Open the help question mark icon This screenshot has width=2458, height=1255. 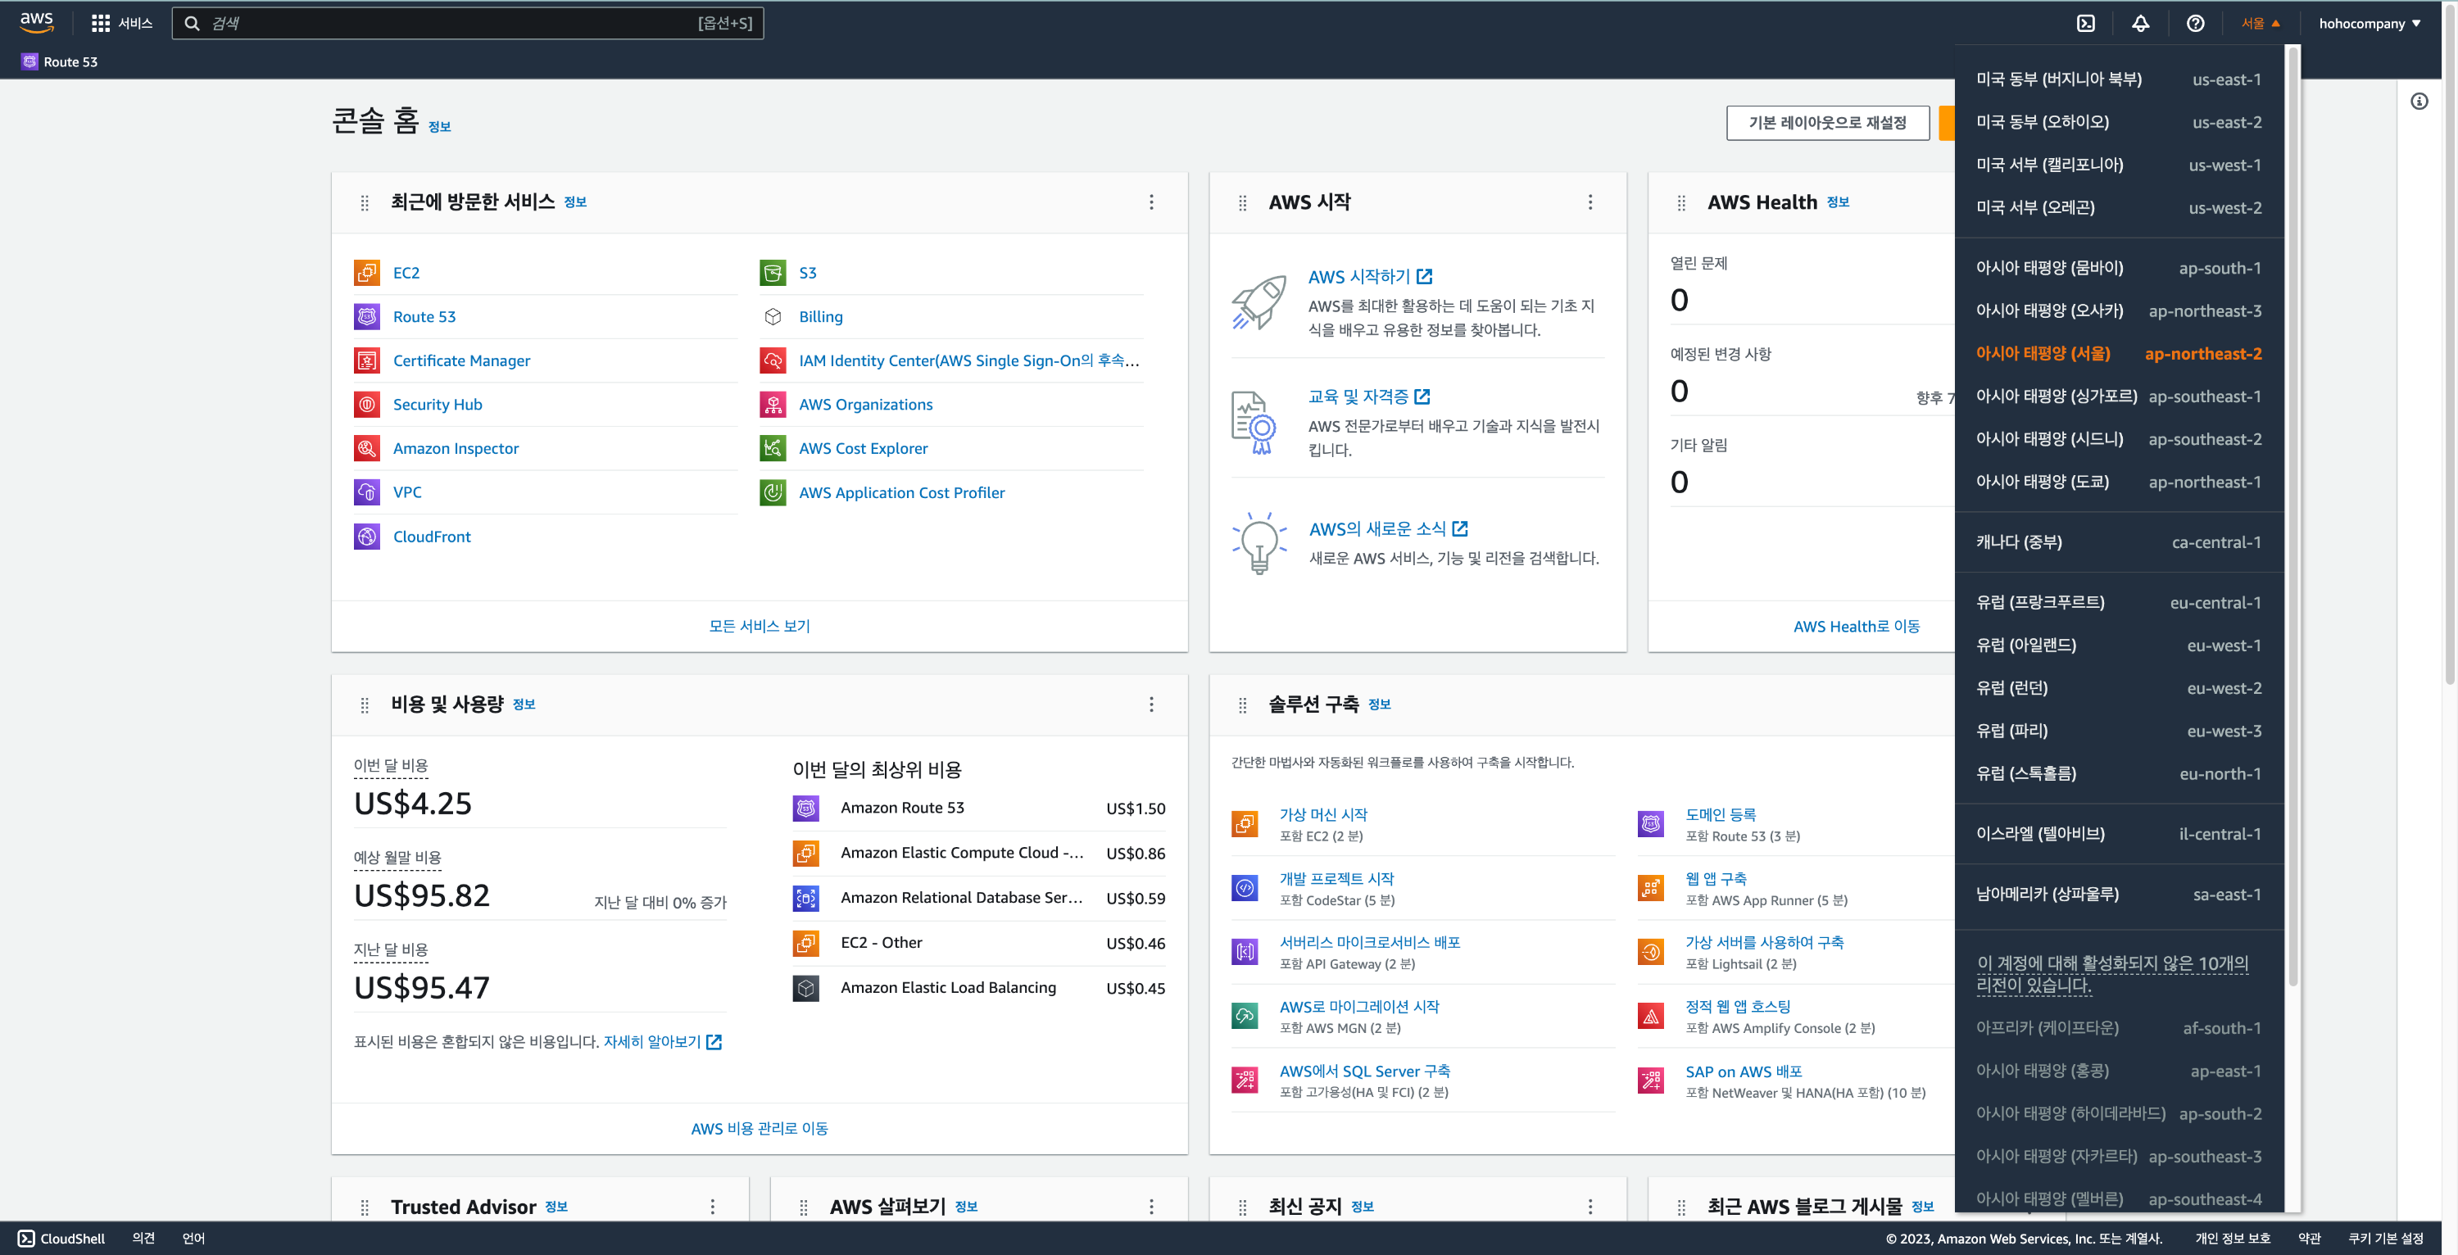pyautogui.click(x=2195, y=24)
